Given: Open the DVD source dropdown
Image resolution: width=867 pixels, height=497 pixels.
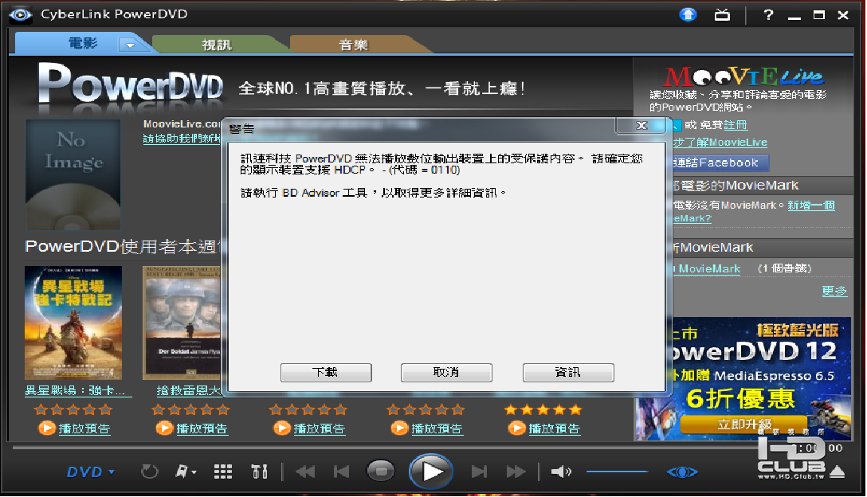Looking at the screenshot, I should click(x=91, y=472).
